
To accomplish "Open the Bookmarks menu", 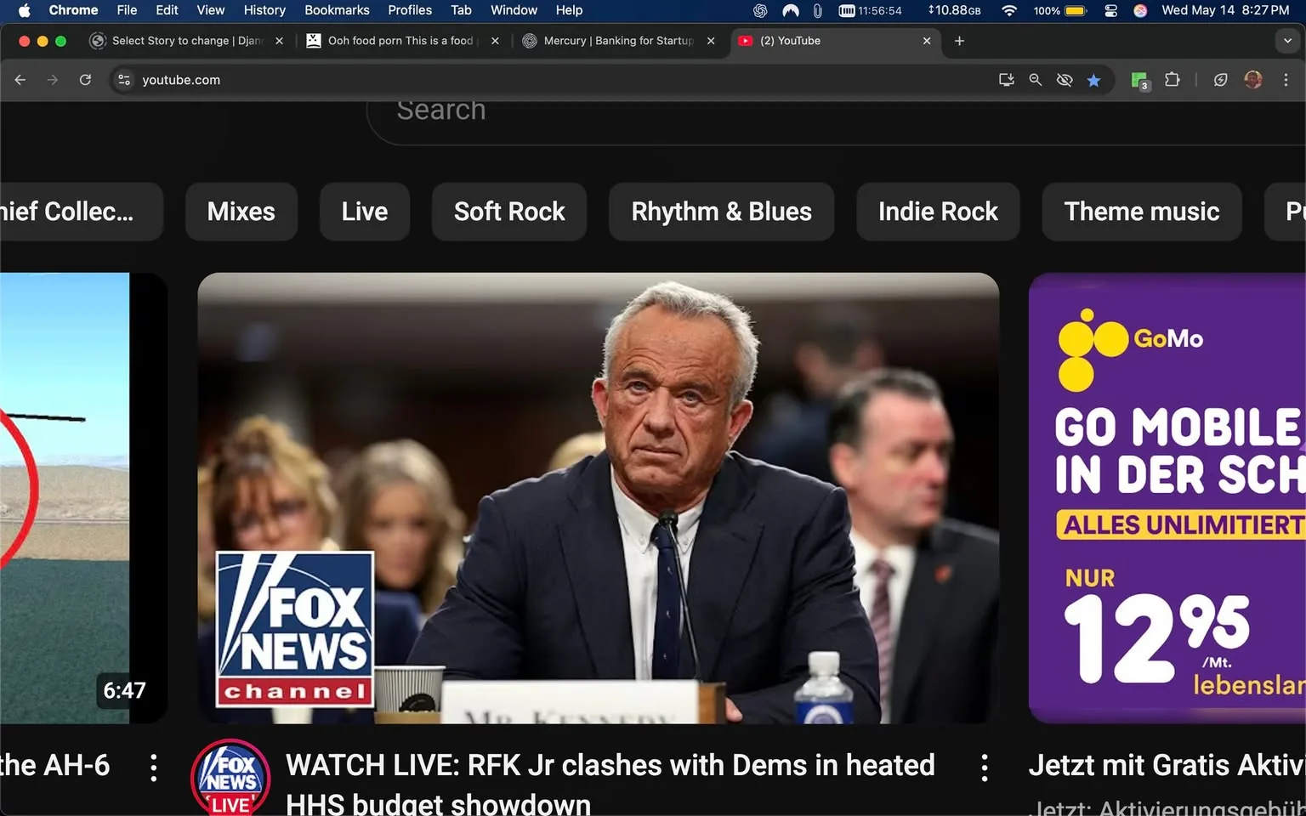I will [x=337, y=10].
